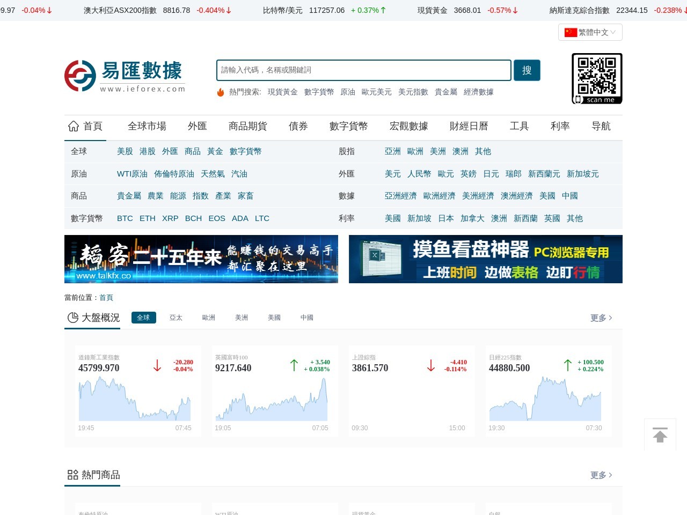
Task: Expand 更多 for 熱門商品 section
Action: [601, 475]
